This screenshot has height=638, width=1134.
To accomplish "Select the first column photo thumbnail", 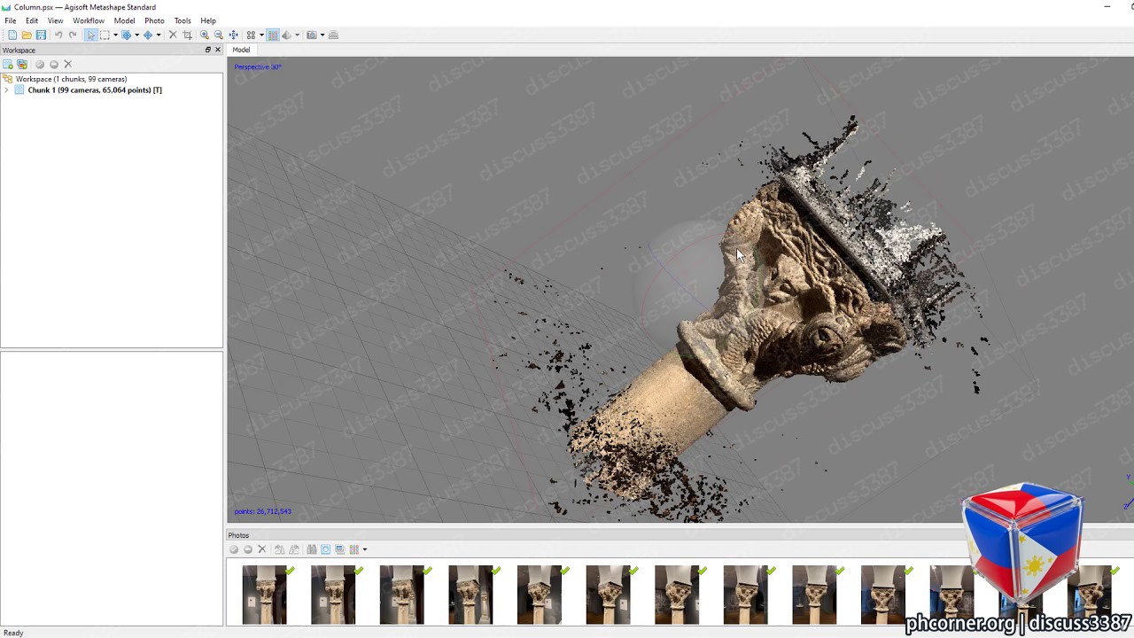I will coord(265,595).
